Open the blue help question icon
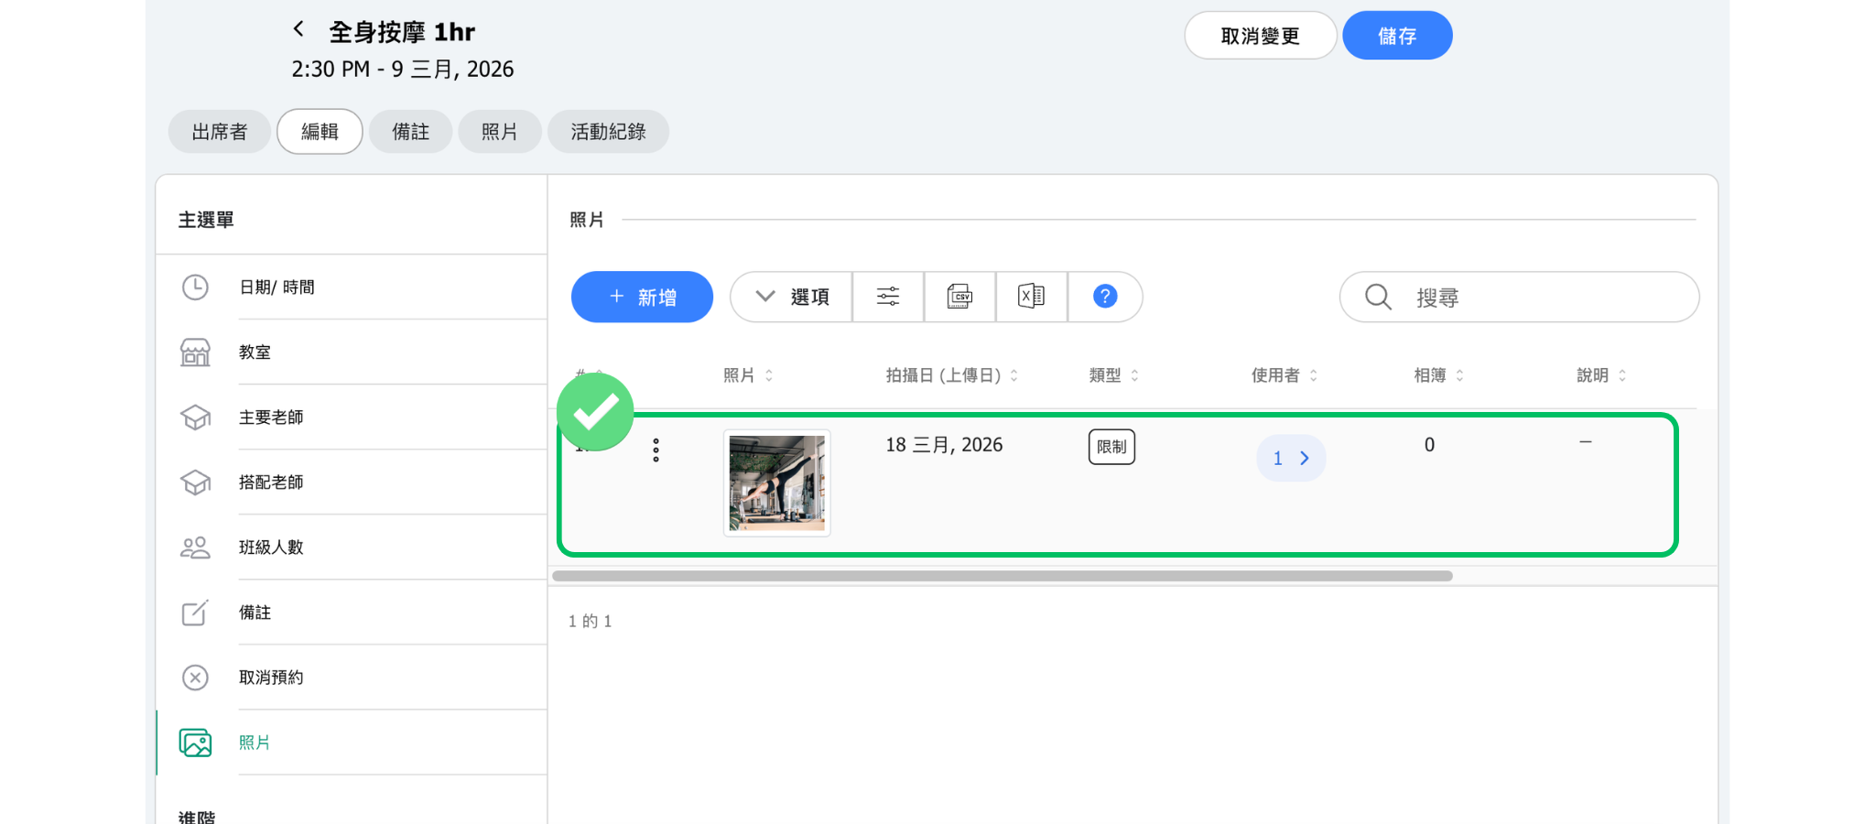Image resolution: width=1875 pixels, height=824 pixels. [1104, 297]
